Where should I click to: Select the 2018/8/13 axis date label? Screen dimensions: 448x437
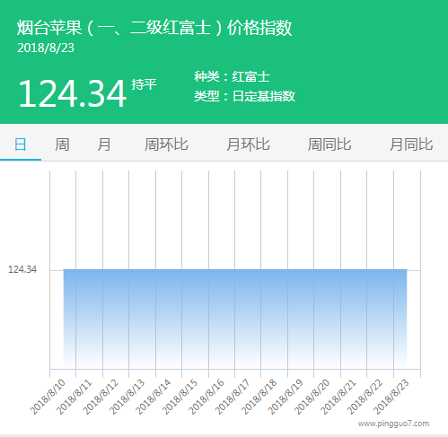point(127,397)
